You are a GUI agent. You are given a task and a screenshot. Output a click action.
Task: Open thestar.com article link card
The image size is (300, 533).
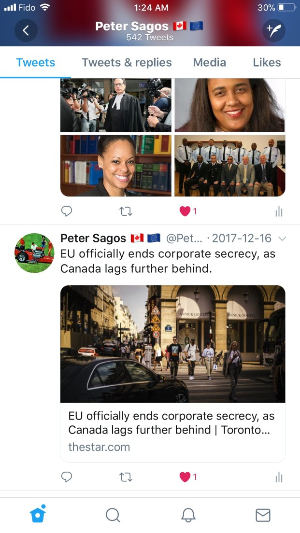coord(173,374)
